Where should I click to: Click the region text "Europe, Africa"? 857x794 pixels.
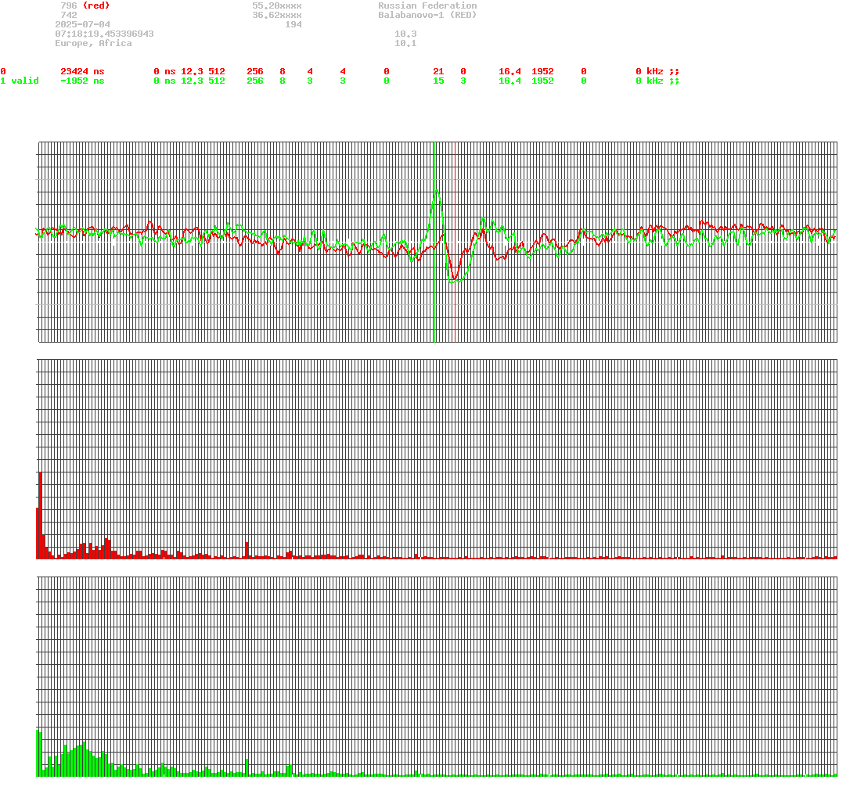coord(93,43)
